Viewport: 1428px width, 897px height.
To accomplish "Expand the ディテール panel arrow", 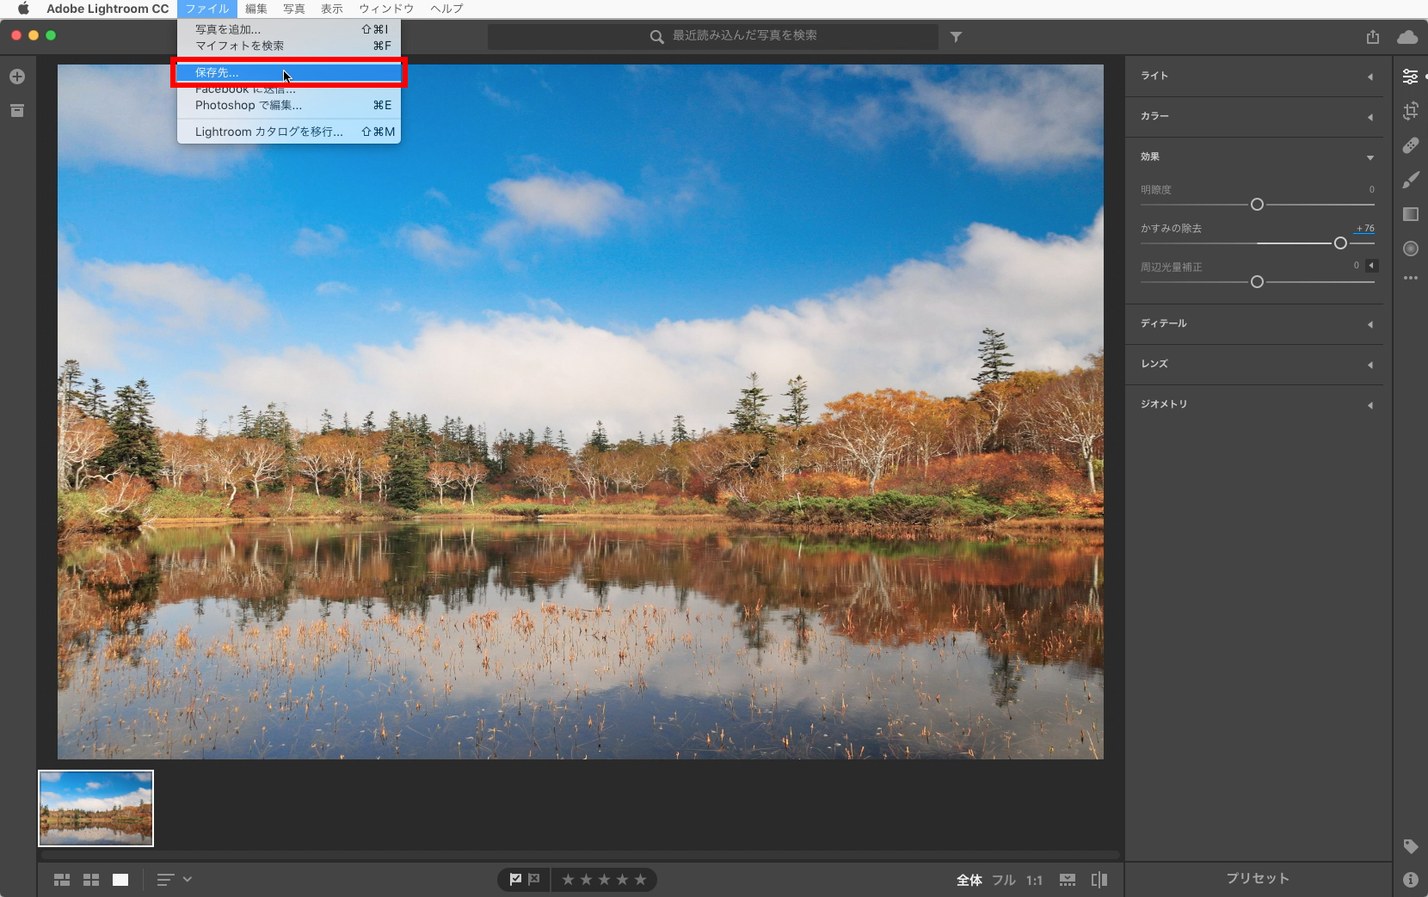I will tap(1370, 324).
